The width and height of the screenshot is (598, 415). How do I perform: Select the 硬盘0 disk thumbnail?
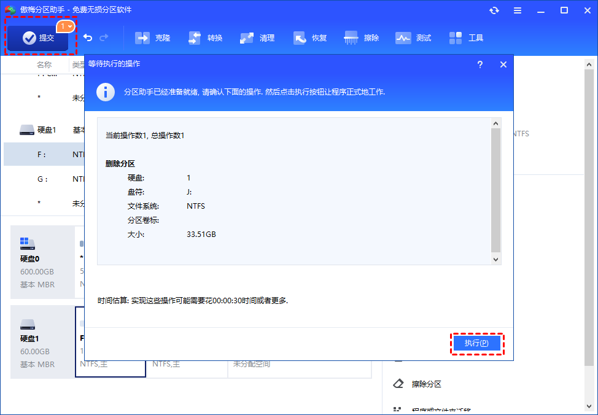(x=37, y=258)
